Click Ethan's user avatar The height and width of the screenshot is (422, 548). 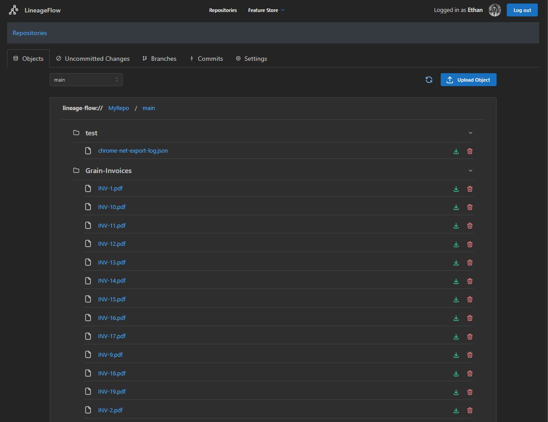495,10
